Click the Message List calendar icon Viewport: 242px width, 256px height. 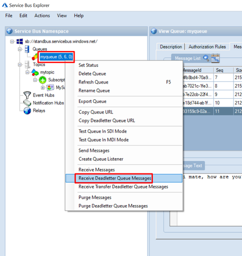pos(215,58)
